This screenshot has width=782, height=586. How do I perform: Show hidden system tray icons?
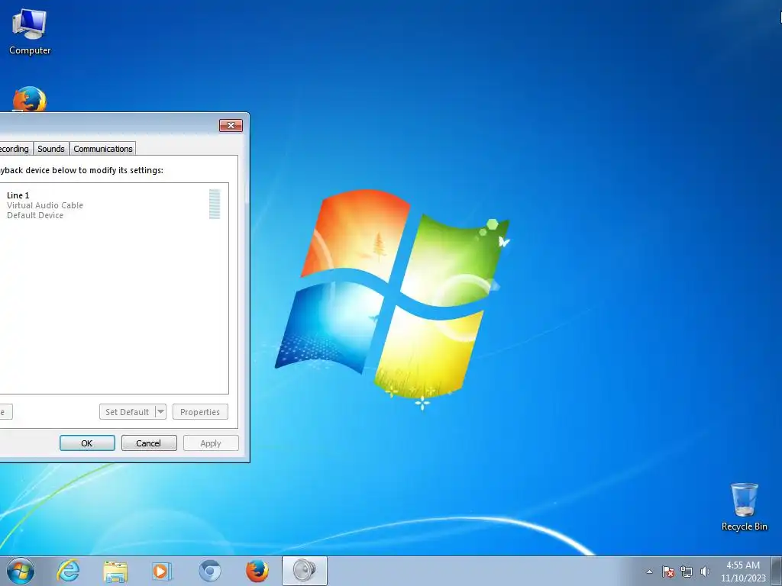tap(649, 572)
